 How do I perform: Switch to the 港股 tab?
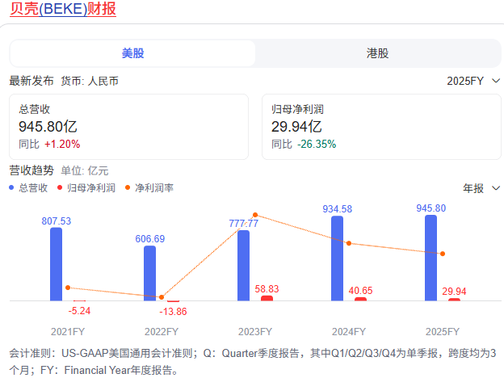378,53
